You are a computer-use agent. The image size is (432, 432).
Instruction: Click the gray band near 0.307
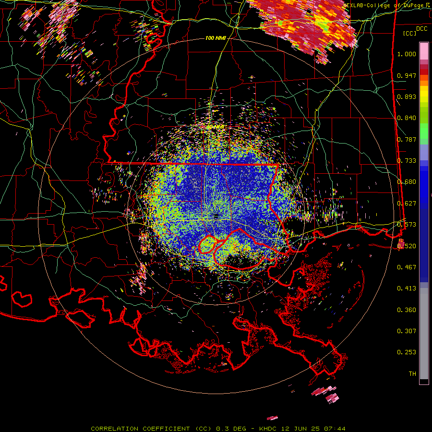click(x=424, y=334)
